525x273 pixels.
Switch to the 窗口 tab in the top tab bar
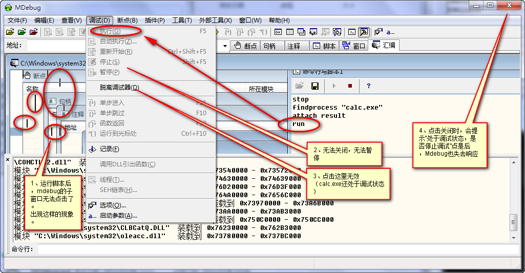(353, 46)
